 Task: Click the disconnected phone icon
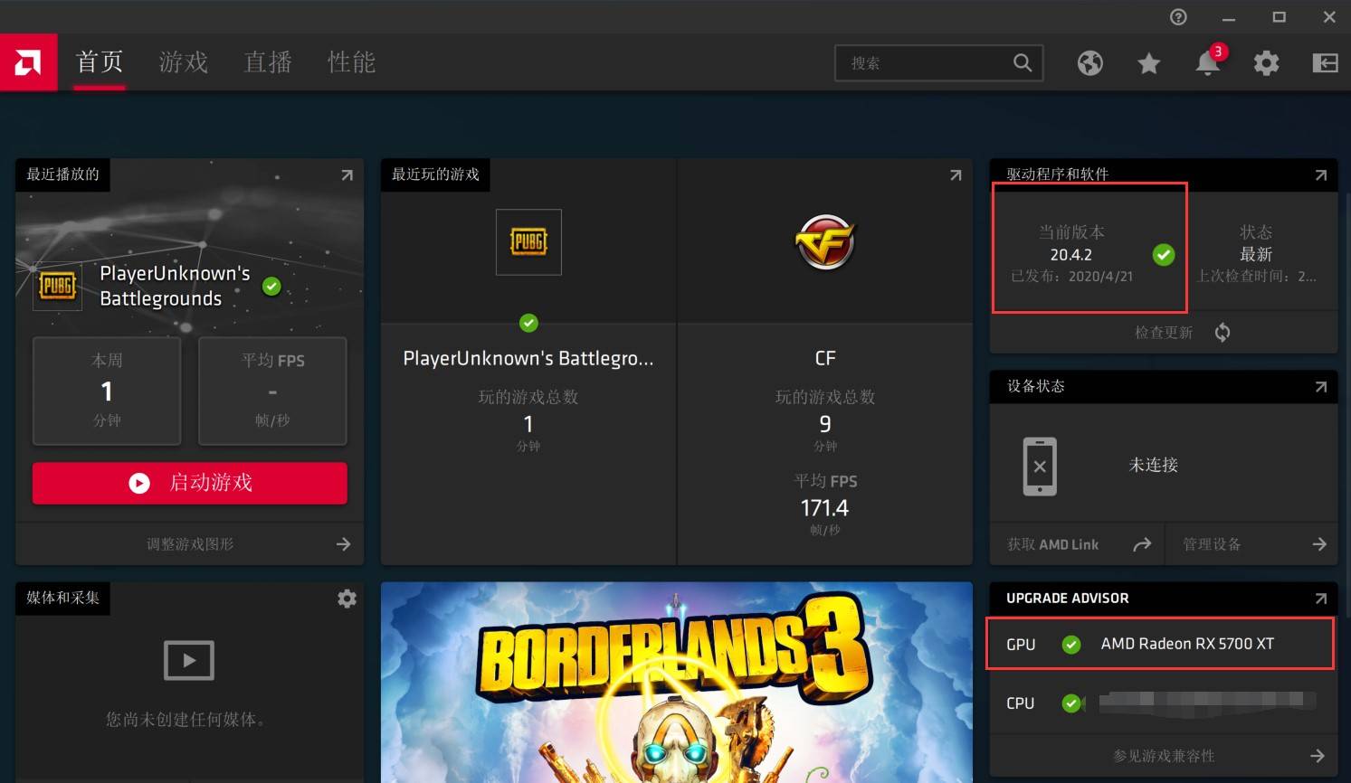[x=1040, y=467]
